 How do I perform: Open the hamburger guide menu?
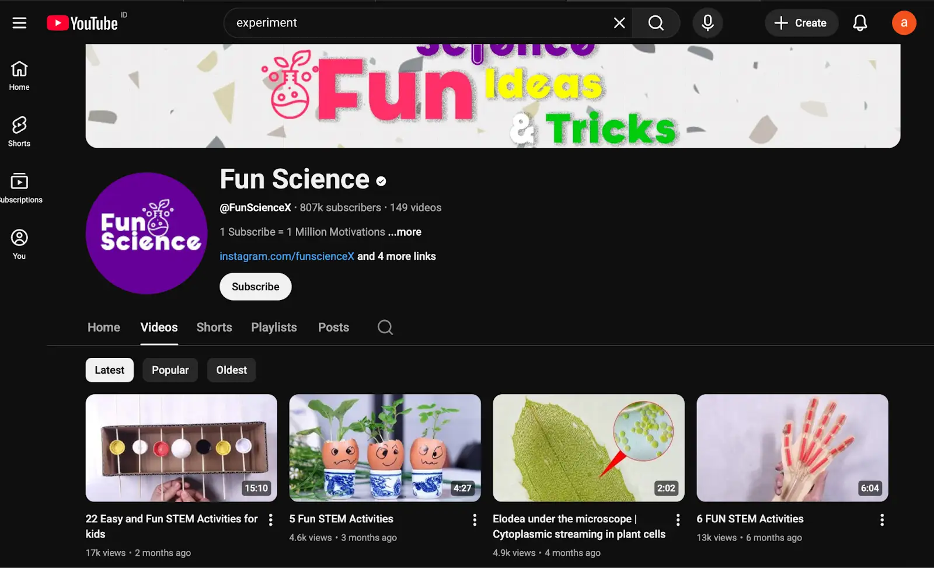pyautogui.click(x=19, y=23)
